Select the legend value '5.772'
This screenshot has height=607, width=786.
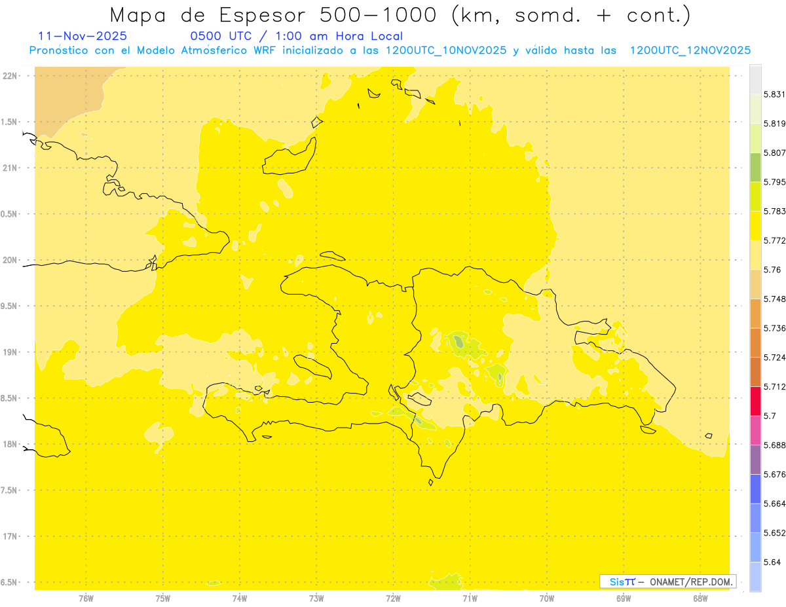(x=774, y=240)
